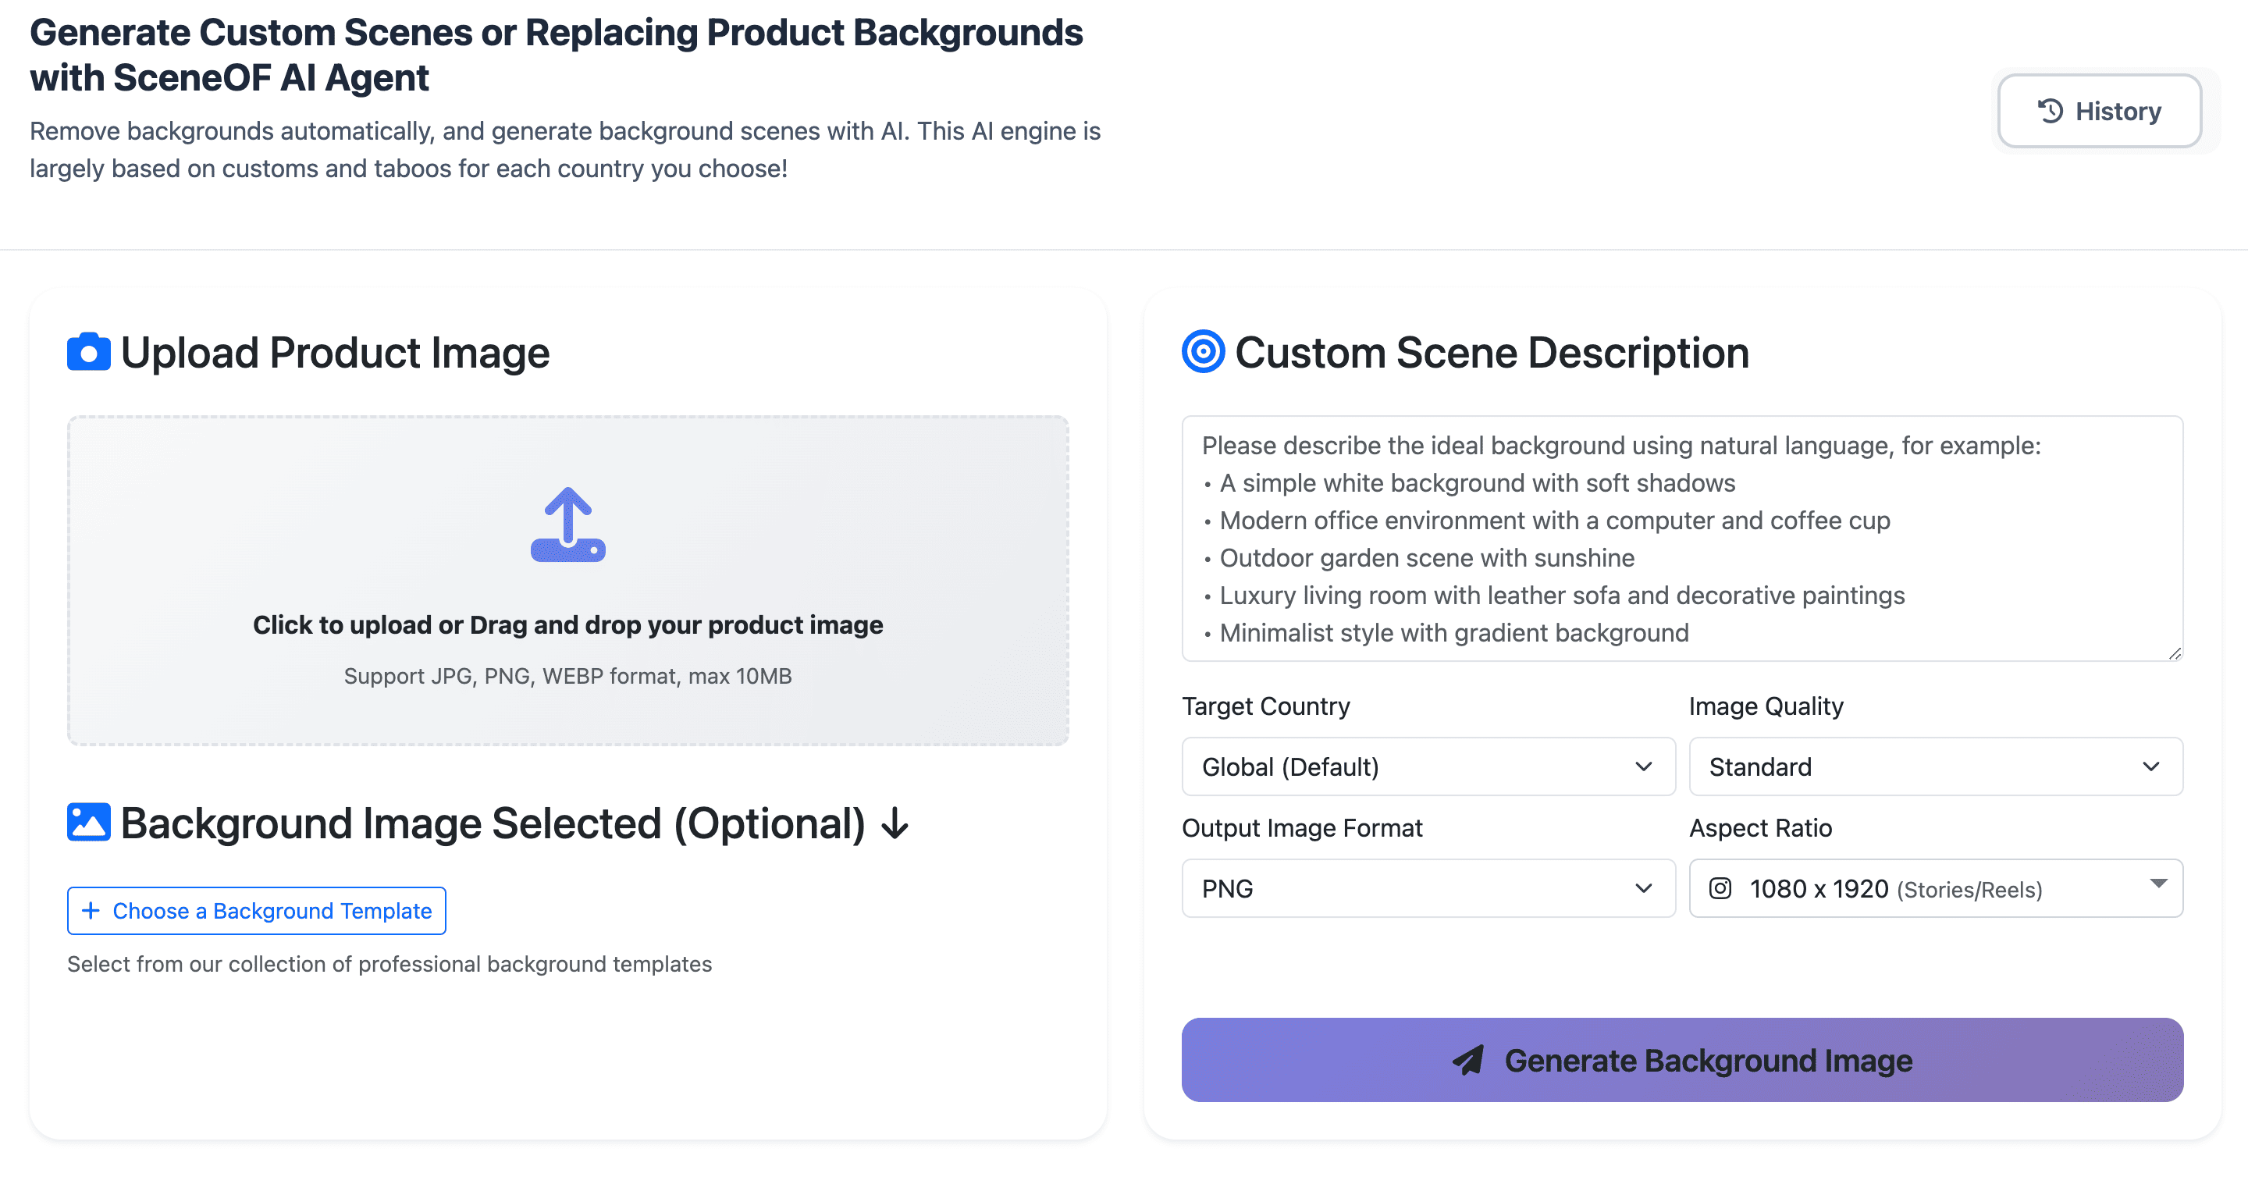Open History panel
2248x1177 pixels.
pyautogui.click(x=2100, y=111)
